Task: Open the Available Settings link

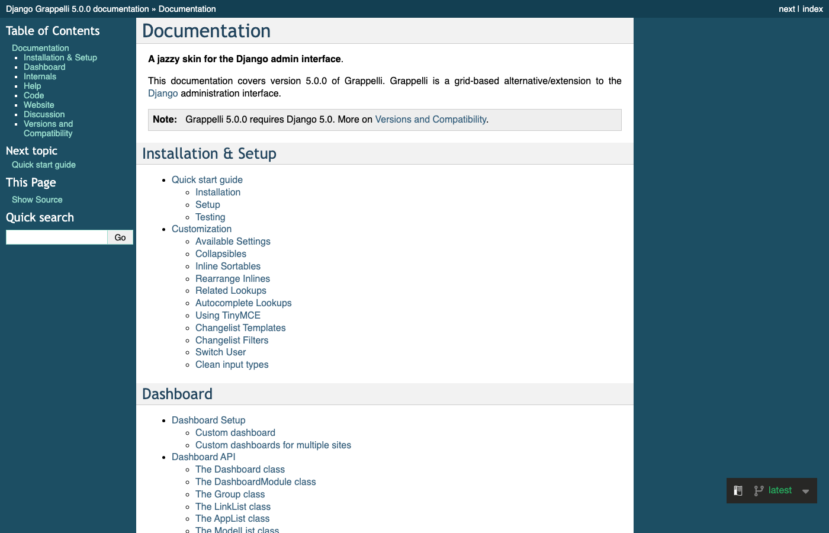Action: pyautogui.click(x=233, y=242)
